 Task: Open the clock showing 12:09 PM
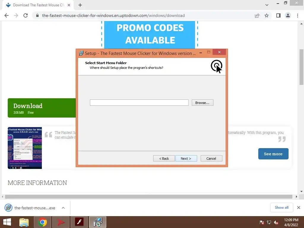(x=291, y=222)
